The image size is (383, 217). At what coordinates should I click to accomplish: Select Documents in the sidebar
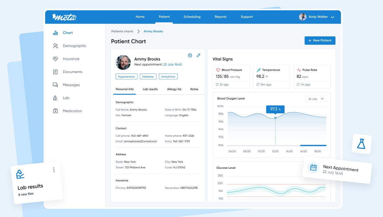tap(73, 72)
